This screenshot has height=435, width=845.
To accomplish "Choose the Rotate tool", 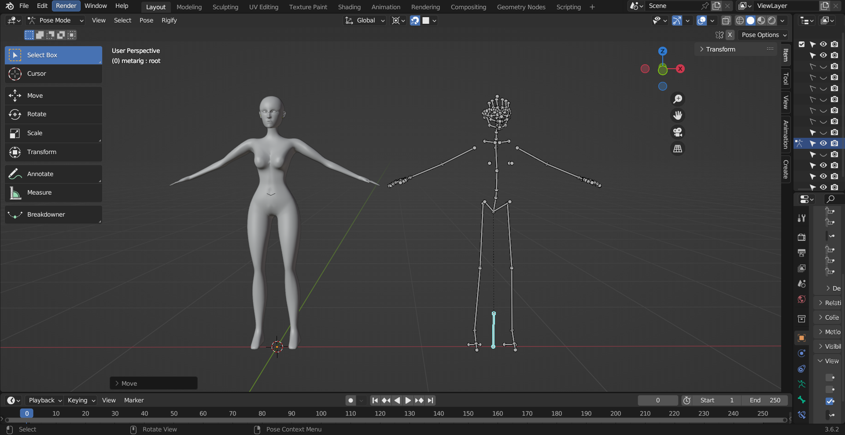I will pyautogui.click(x=53, y=114).
